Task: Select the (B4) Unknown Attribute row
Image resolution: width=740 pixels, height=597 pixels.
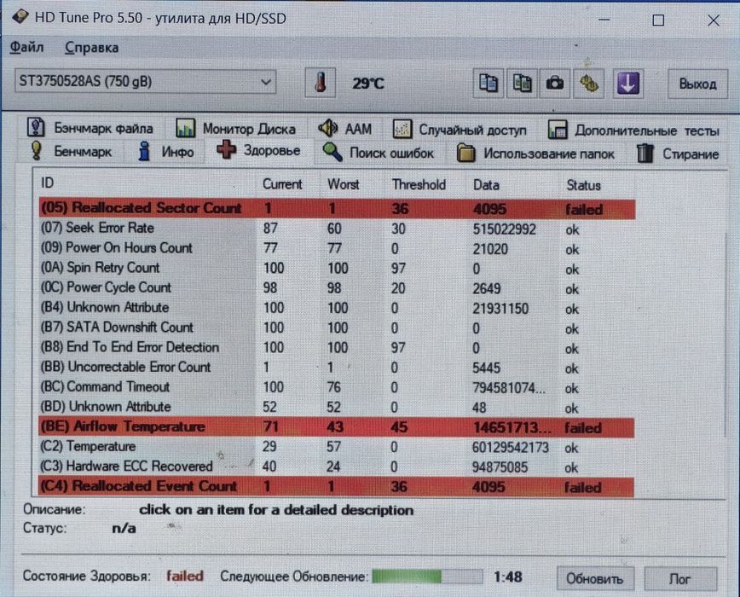Action: [337, 308]
